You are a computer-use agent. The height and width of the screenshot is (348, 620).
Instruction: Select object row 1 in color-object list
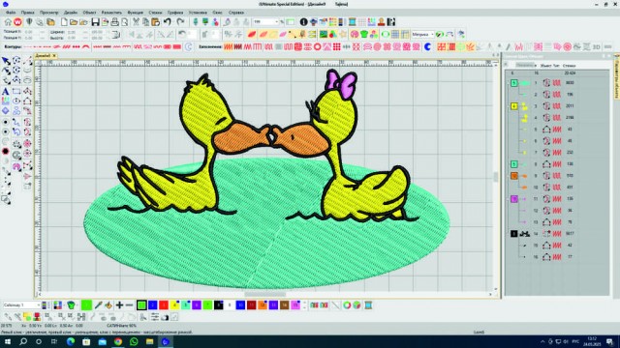point(558,83)
